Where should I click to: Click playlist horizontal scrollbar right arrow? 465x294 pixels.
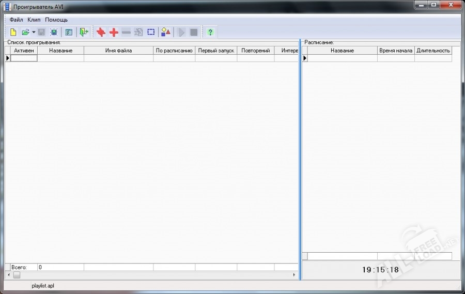tap(295, 275)
